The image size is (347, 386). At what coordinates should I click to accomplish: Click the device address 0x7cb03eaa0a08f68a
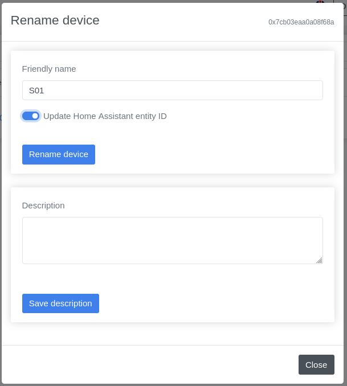point(301,22)
